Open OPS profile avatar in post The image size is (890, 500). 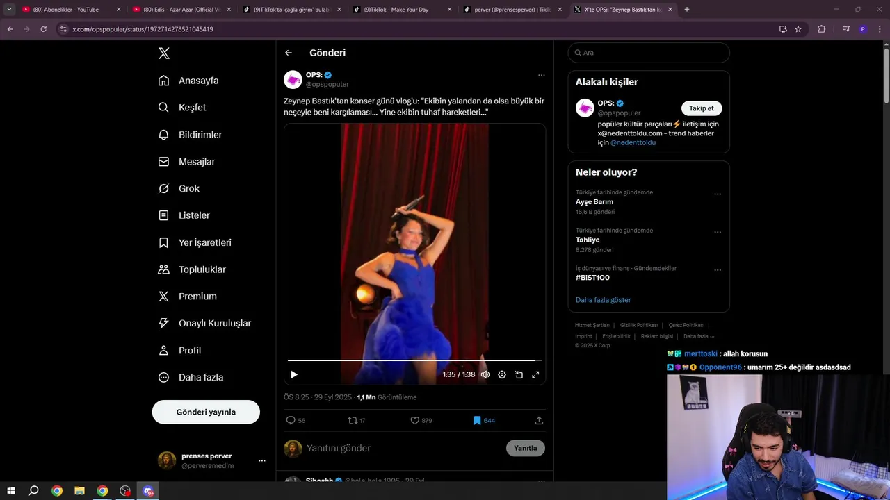(x=293, y=80)
